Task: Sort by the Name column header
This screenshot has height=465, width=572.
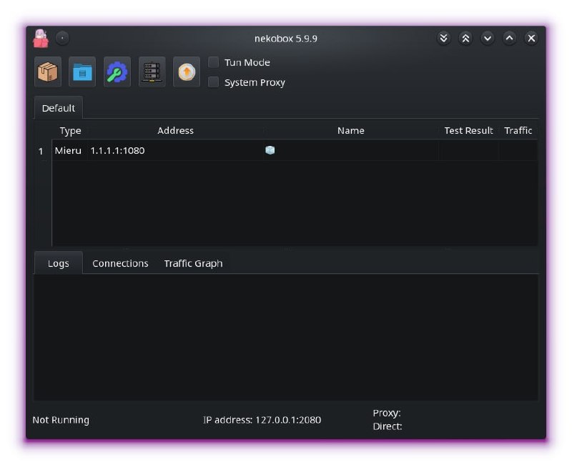Action: [350, 131]
